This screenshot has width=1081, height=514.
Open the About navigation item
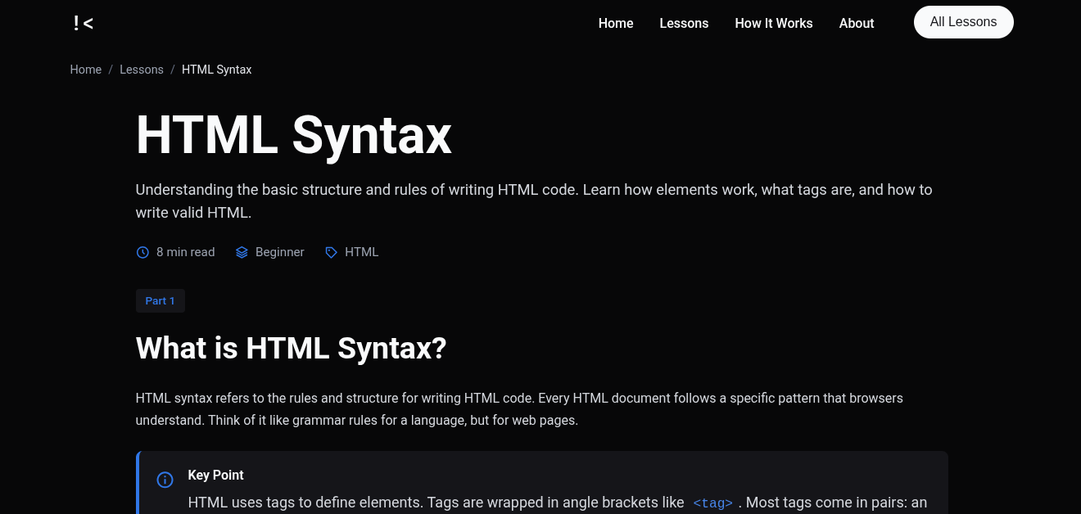point(856,24)
